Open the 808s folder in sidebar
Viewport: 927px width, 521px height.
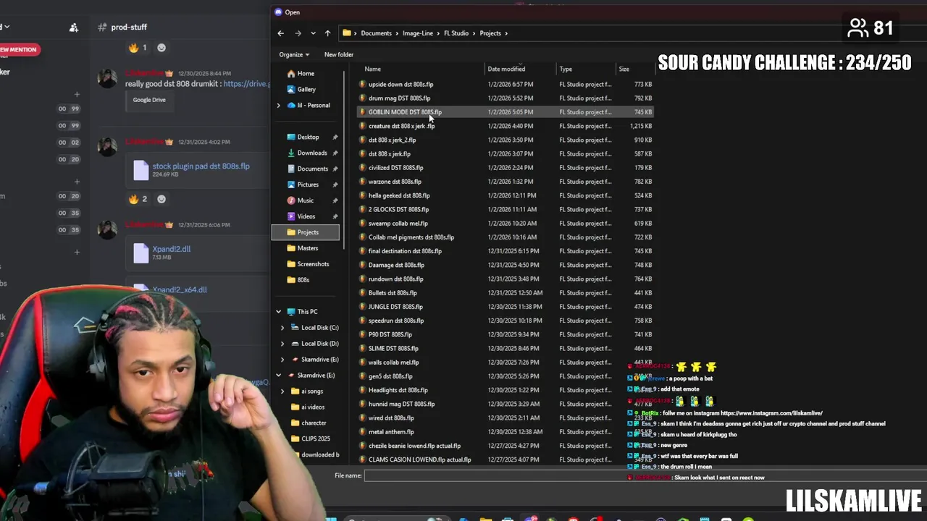[298, 280]
